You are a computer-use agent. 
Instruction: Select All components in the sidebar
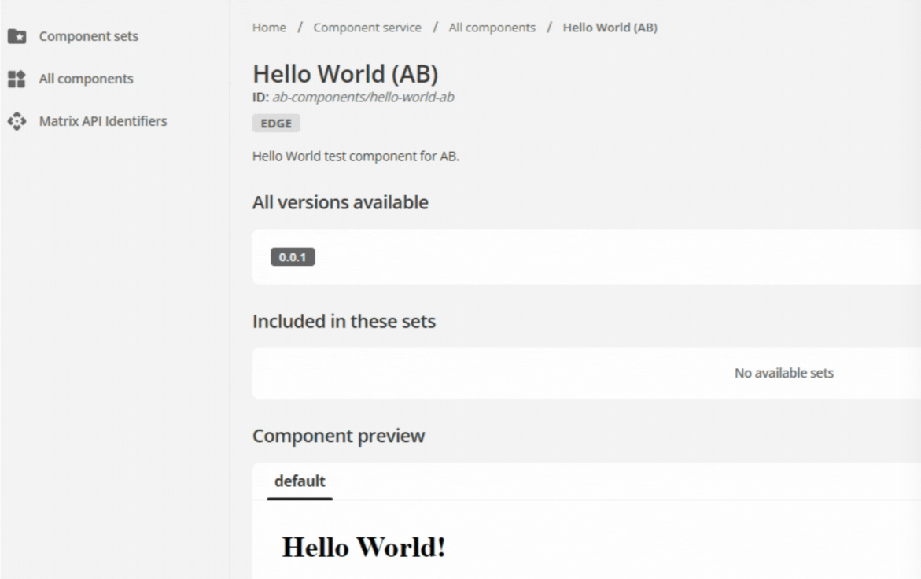coord(86,78)
